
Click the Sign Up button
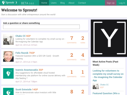point(110,3)
